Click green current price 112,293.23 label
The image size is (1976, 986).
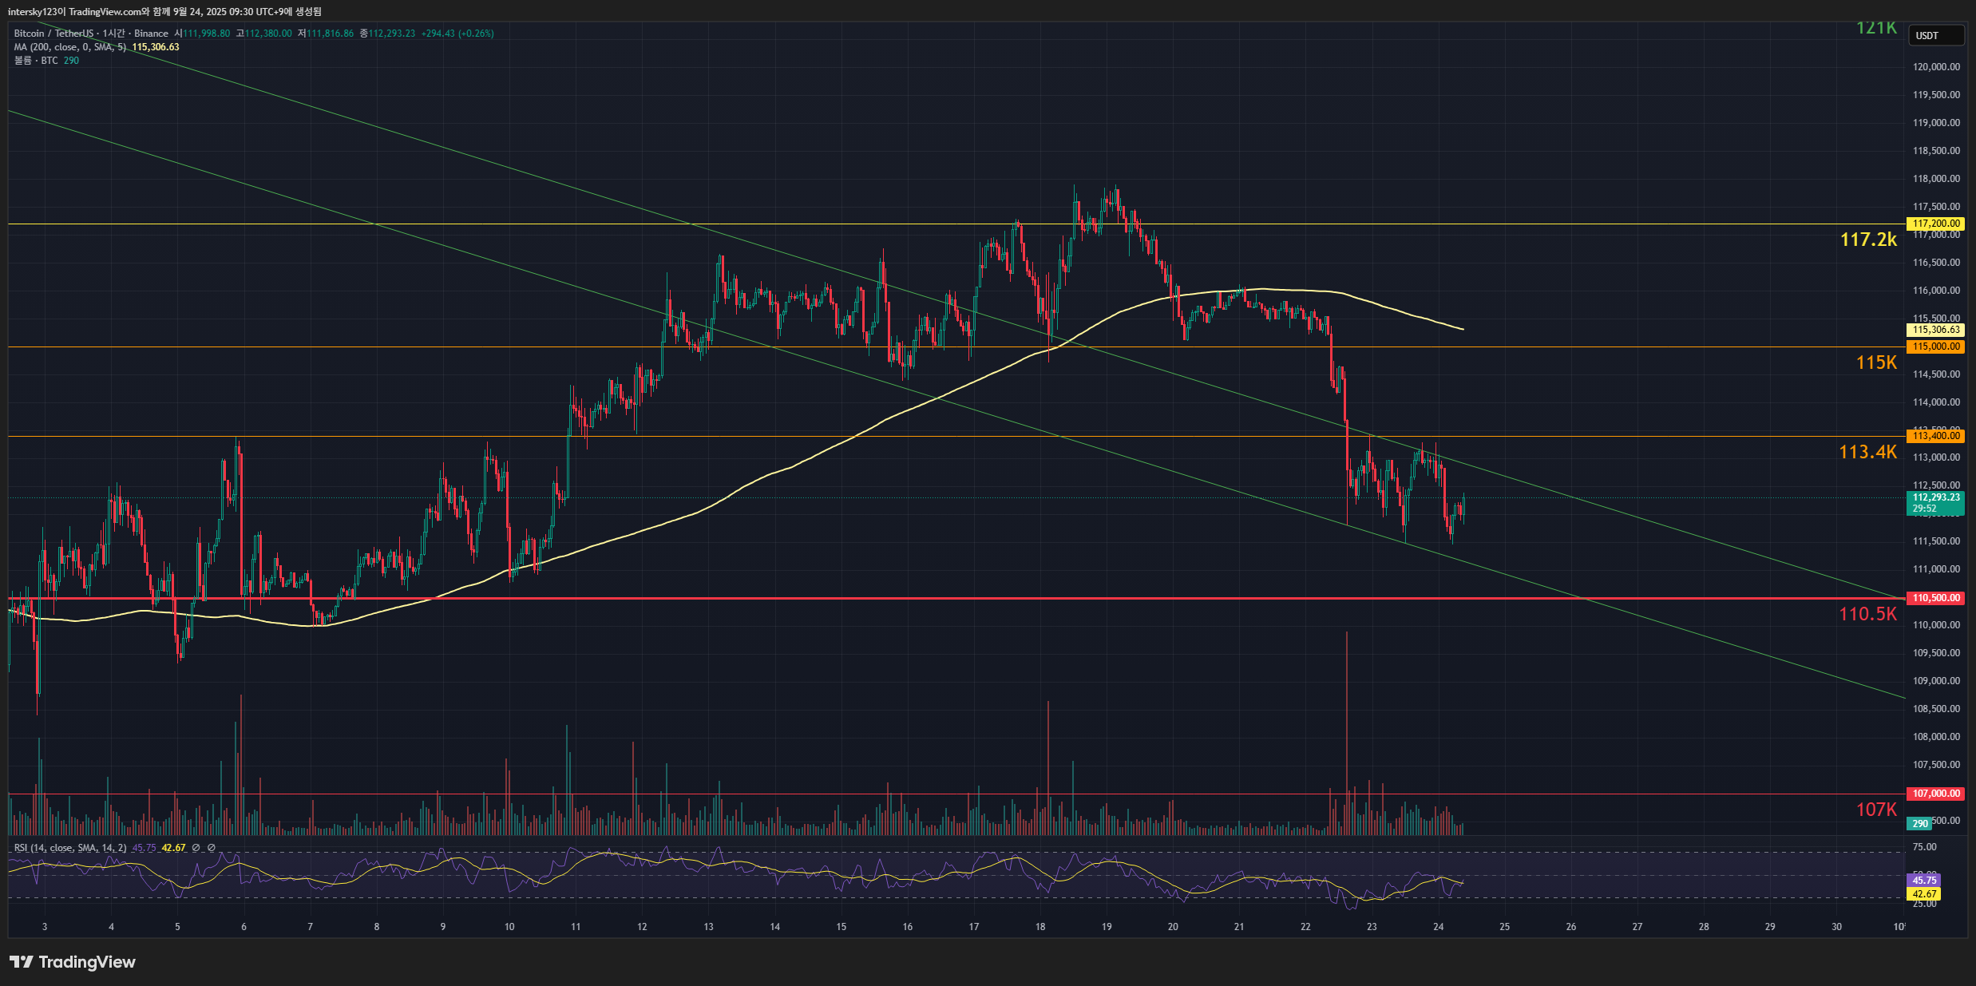1935,497
